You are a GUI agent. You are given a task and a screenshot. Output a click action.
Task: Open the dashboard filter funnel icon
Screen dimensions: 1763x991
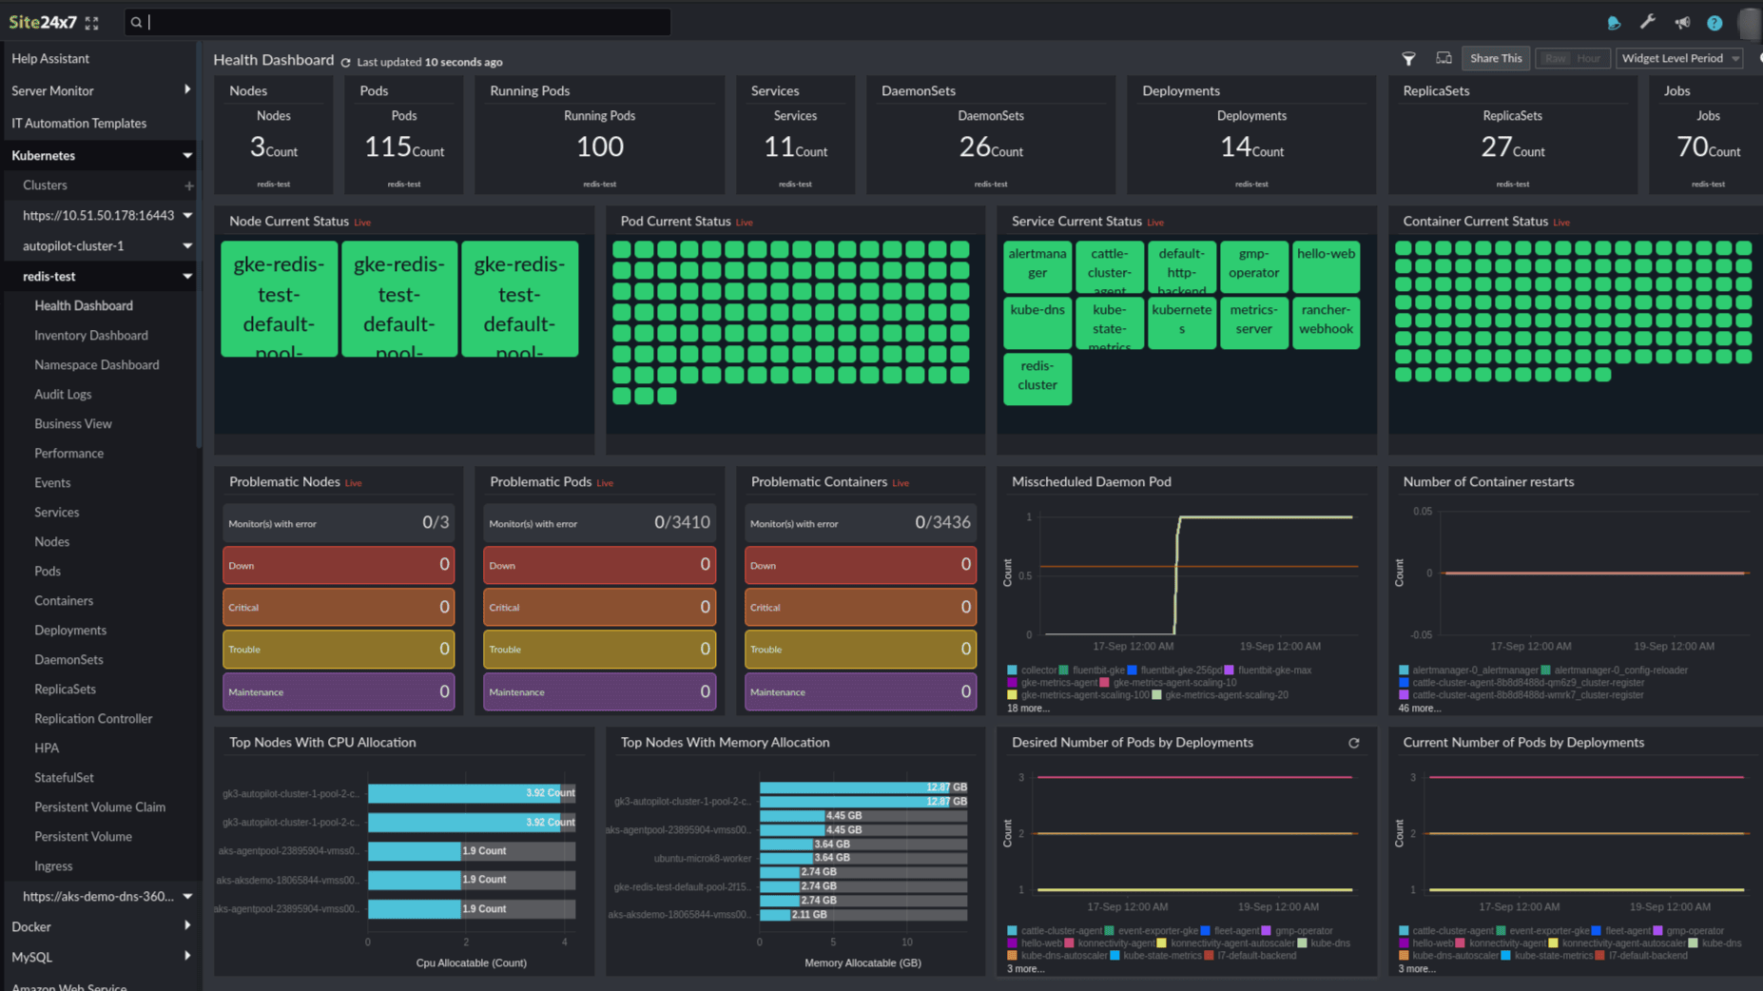point(1408,59)
